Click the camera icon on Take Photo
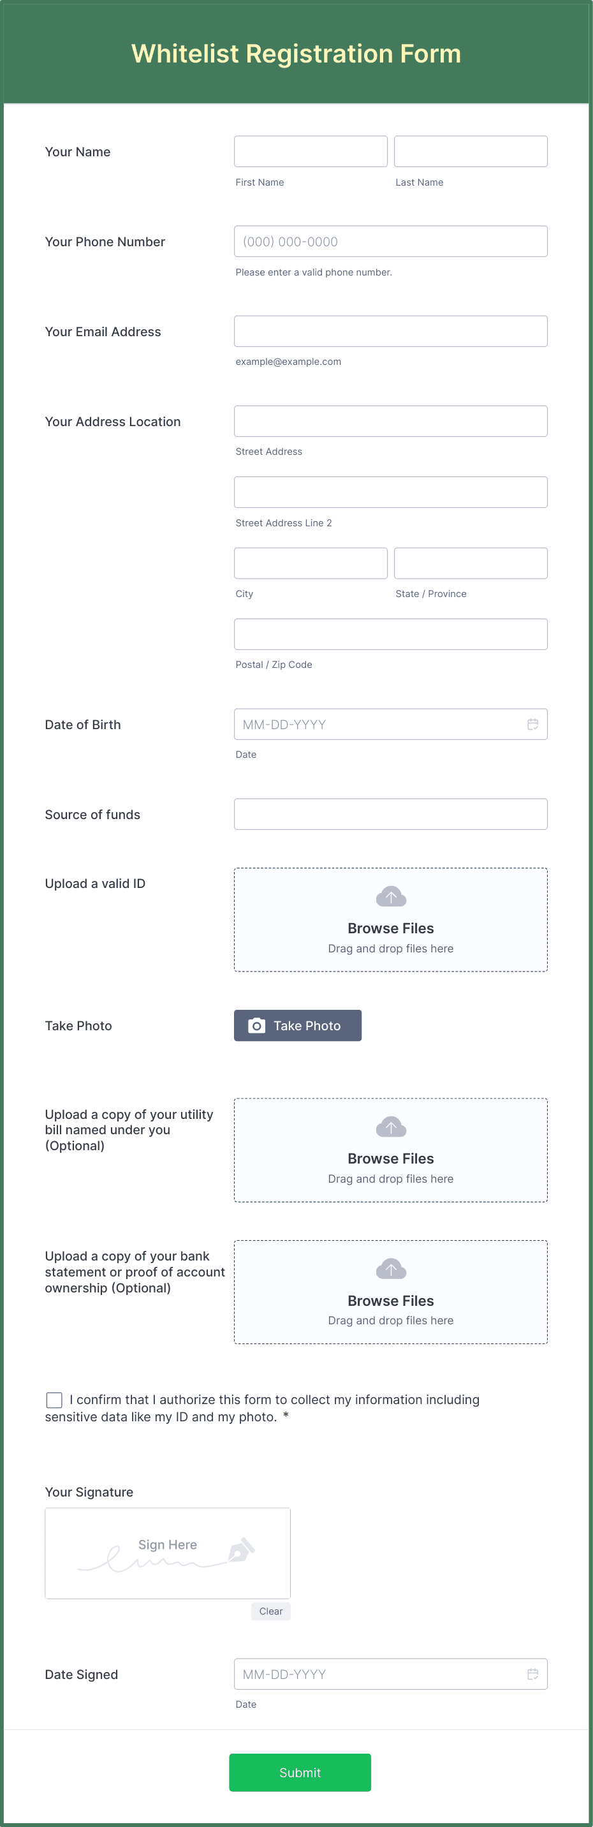 [x=257, y=1026]
